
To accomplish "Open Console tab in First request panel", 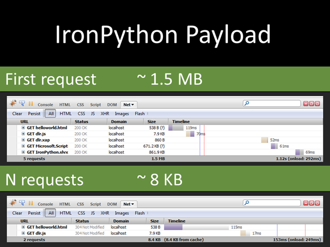I will click(45, 104).
